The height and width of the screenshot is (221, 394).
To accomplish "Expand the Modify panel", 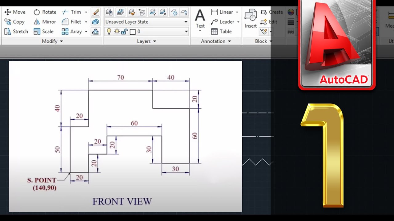I will (52, 41).
